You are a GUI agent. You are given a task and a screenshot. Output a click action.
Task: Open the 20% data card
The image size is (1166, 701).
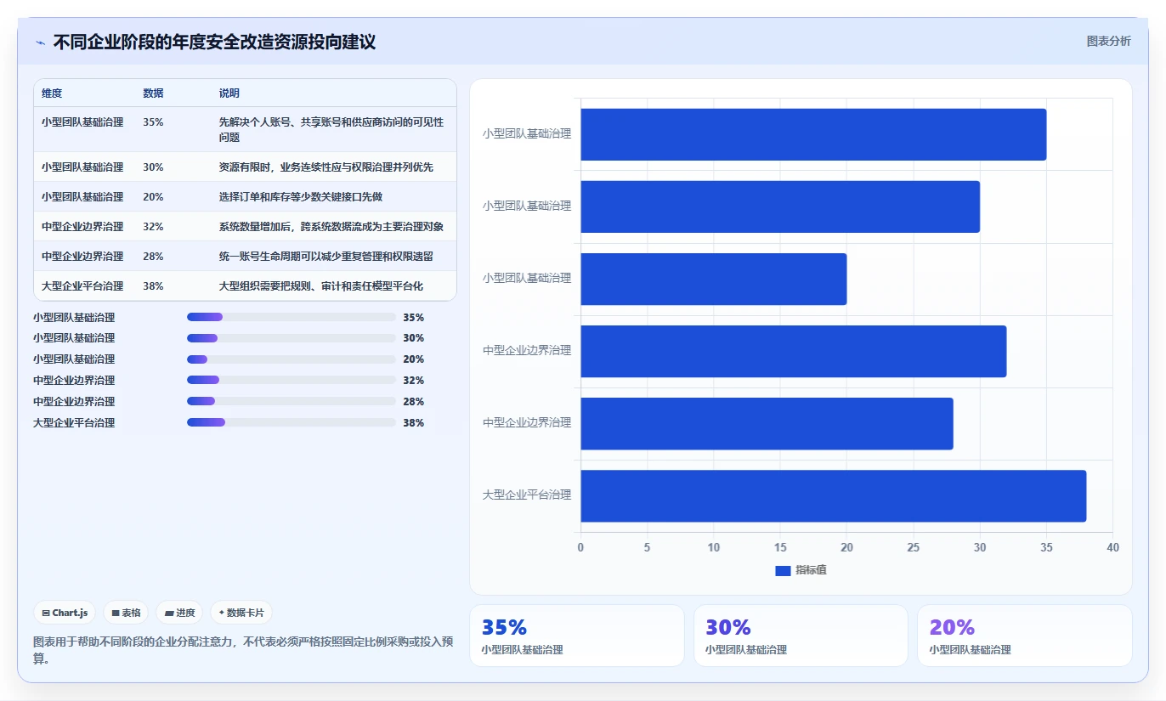click(x=1025, y=636)
